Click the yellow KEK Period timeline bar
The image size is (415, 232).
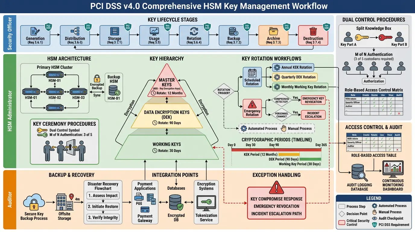click(x=289, y=154)
